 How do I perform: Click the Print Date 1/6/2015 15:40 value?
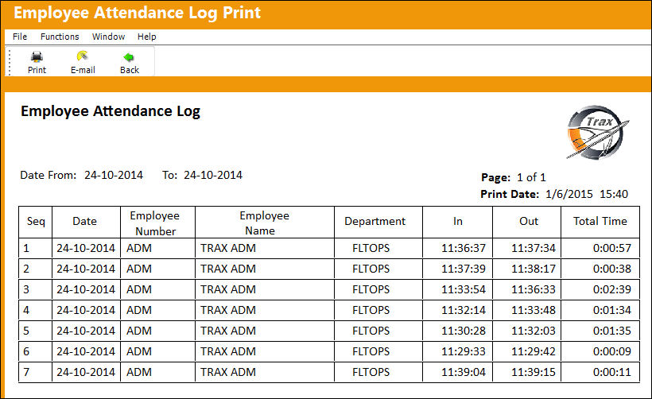(x=587, y=194)
